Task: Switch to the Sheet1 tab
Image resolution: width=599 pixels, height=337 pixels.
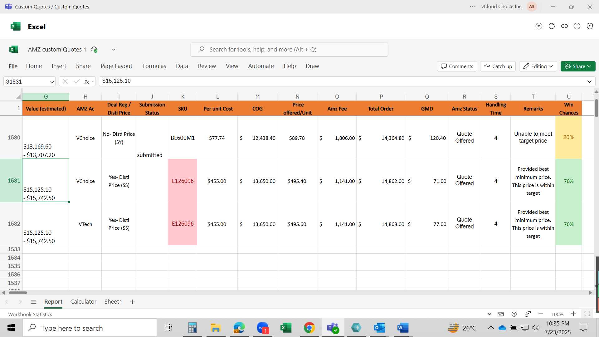Action: click(113, 302)
